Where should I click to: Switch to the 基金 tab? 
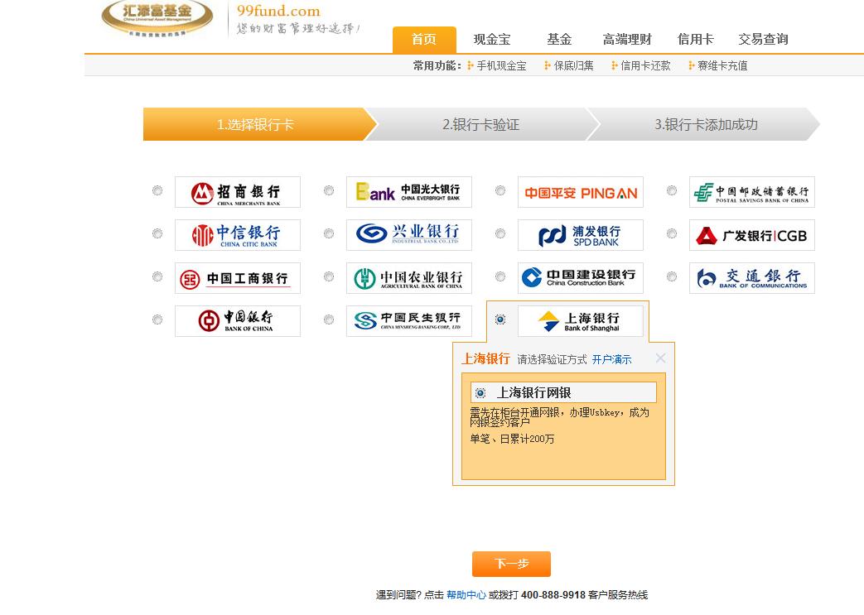pyautogui.click(x=560, y=38)
